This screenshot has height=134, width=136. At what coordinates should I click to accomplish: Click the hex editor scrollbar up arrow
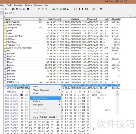coord(118,91)
